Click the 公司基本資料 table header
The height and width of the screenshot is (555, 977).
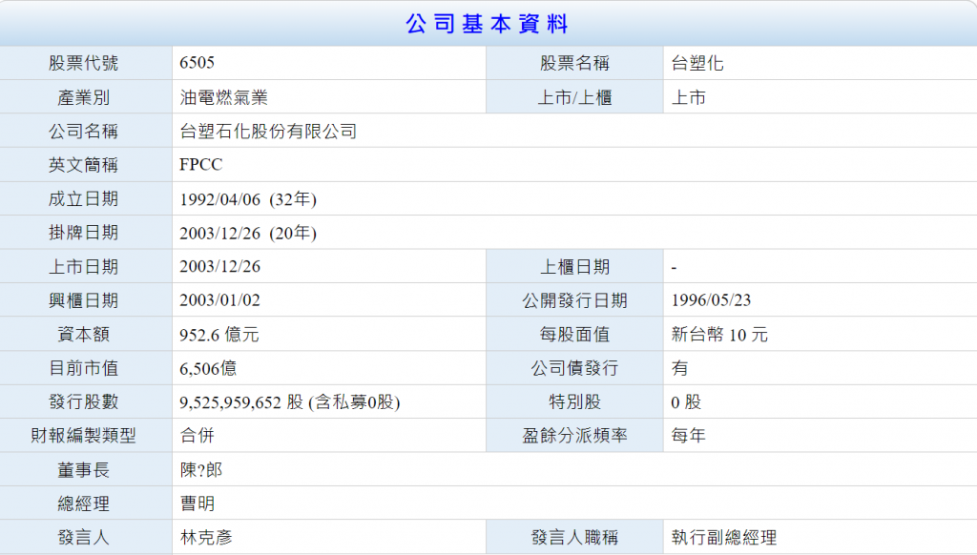488,24
